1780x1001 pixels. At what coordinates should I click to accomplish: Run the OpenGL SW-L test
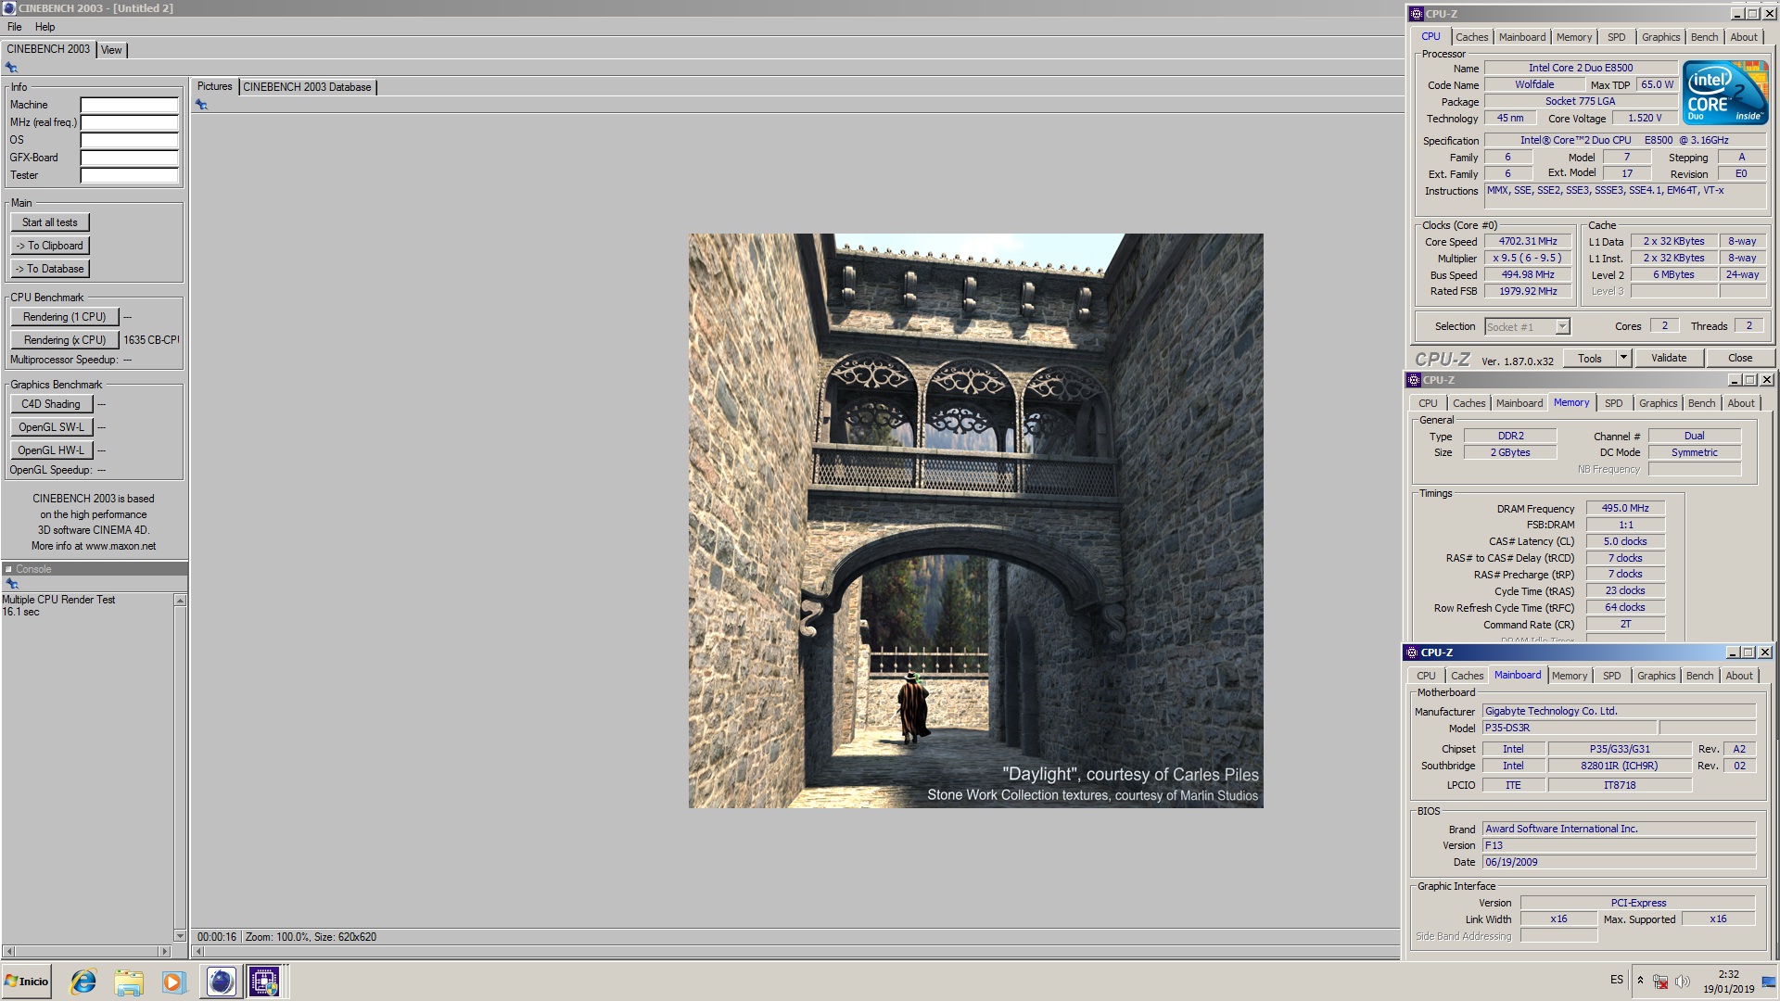coord(51,427)
